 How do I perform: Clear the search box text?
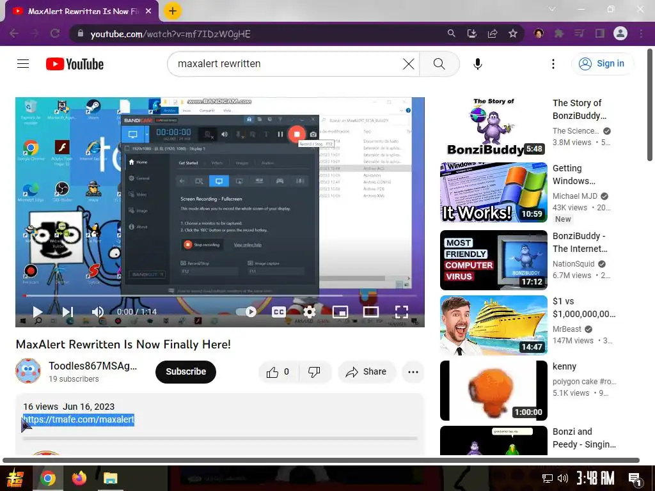pos(408,64)
